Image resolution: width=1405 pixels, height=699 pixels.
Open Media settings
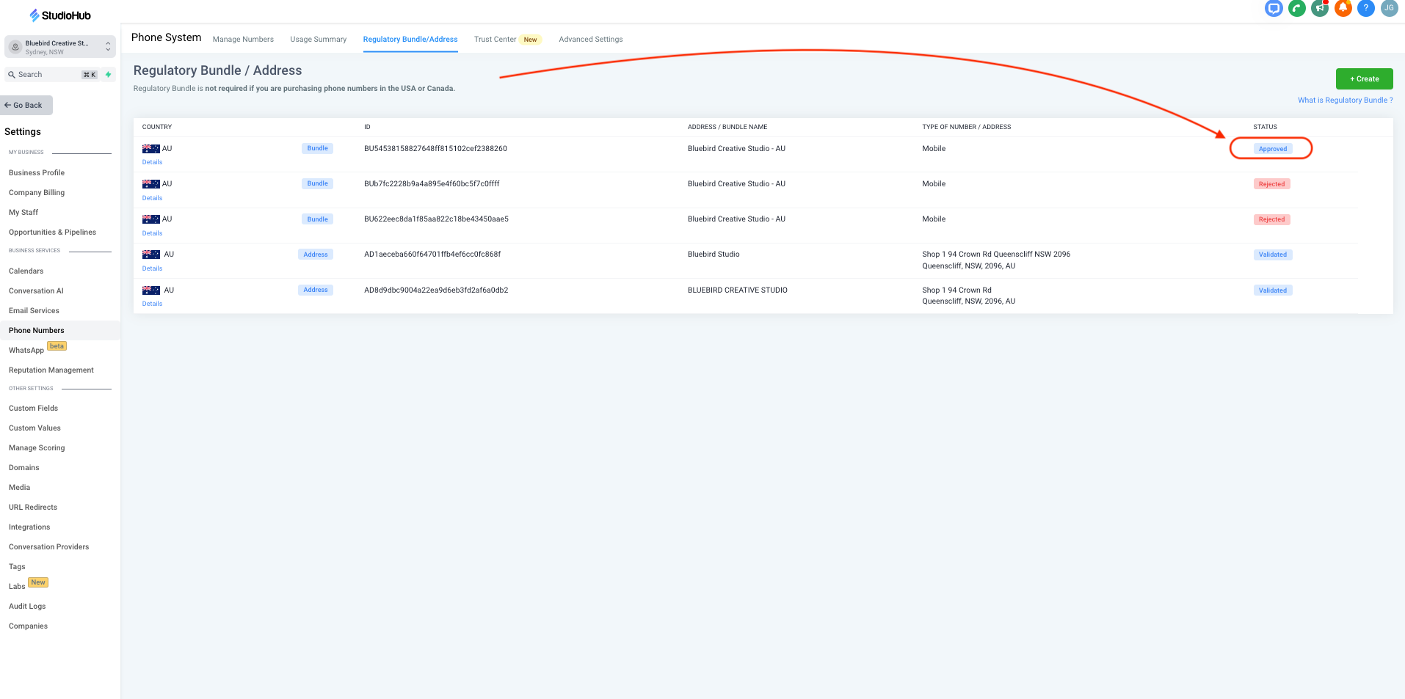click(20, 488)
